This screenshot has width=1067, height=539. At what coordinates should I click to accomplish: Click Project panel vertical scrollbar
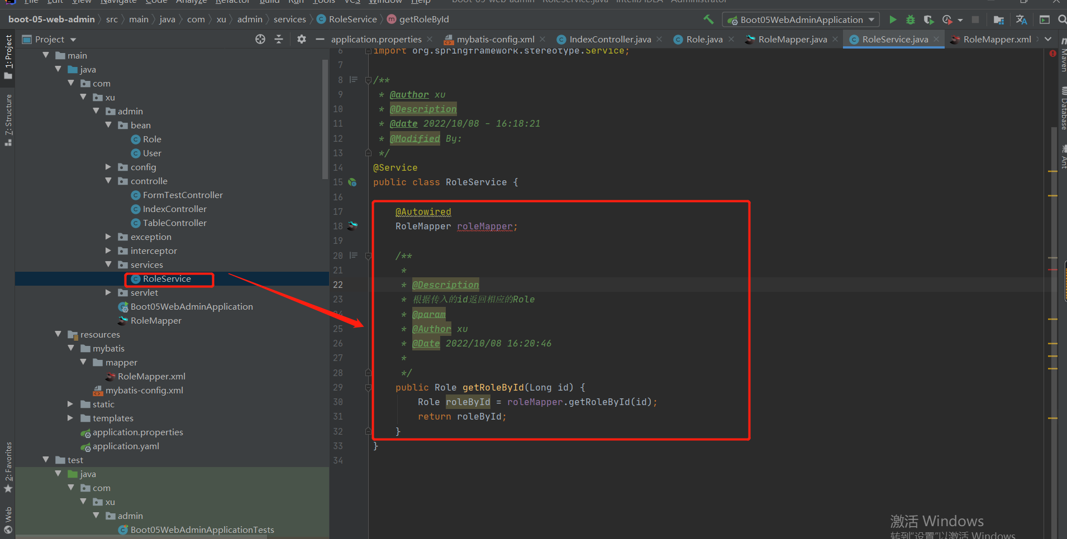[x=325, y=119]
